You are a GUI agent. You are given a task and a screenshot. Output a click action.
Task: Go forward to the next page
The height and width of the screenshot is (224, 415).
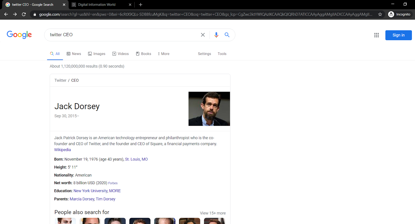pos(15,14)
